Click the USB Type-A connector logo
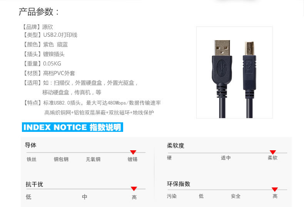Viewport: 304px width, 207px height. click(222, 68)
